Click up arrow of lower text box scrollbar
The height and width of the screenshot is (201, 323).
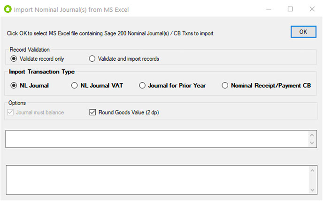click(x=312, y=170)
